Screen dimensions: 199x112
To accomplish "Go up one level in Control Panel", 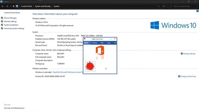I will (13, 6).
